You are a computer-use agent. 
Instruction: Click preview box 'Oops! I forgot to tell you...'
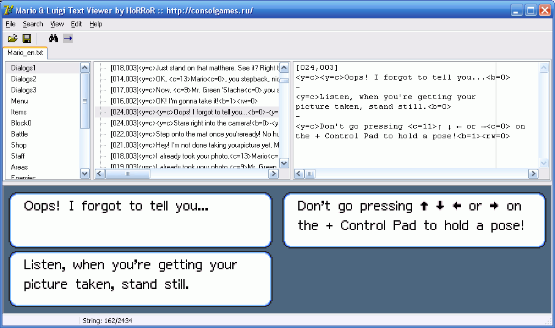(141, 220)
